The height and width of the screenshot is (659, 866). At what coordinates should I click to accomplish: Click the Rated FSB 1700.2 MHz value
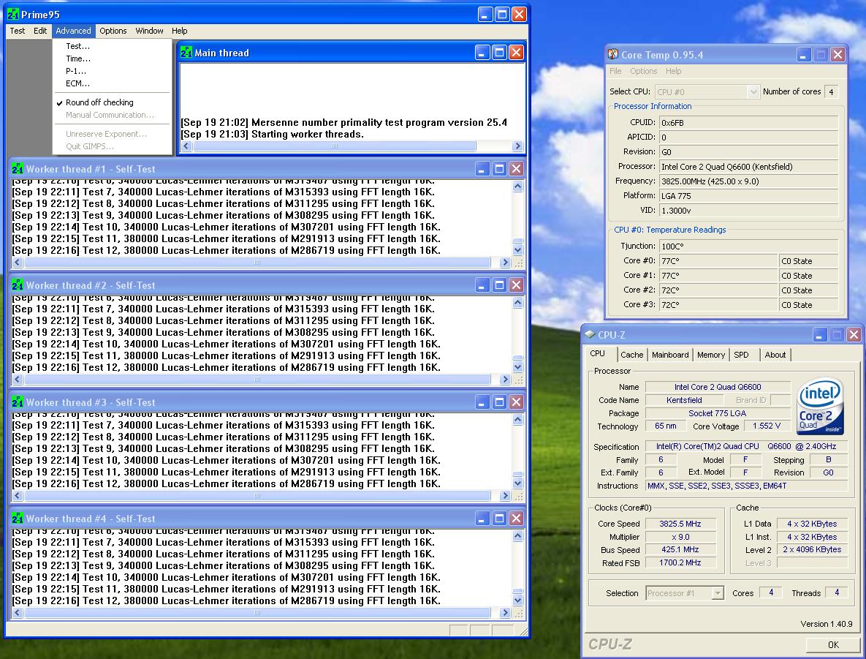pyautogui.click(x=680, y=562)
